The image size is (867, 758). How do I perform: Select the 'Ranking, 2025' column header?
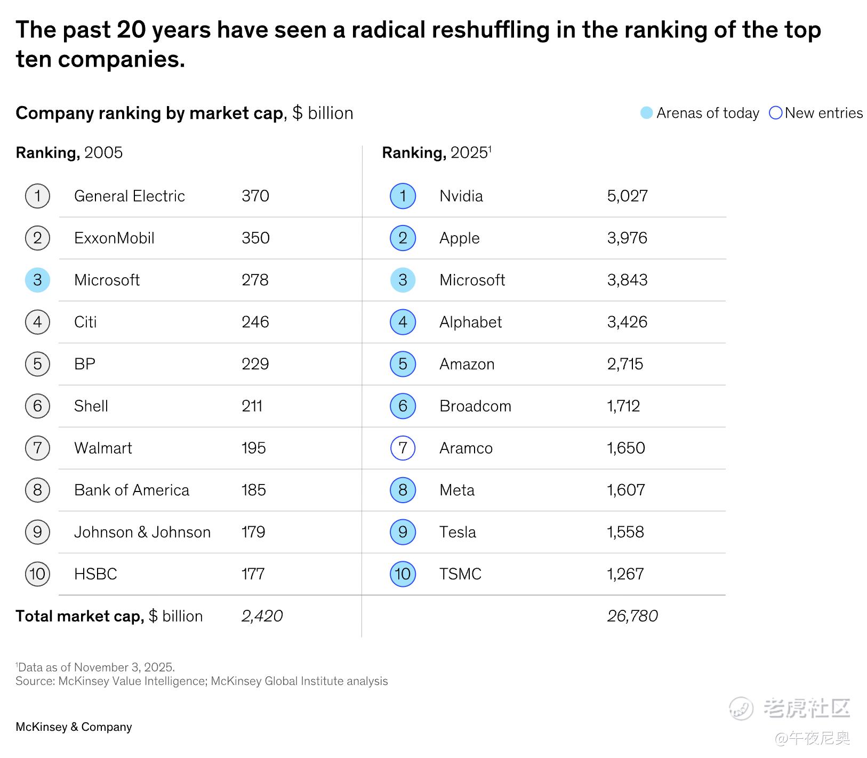(436, 153)
